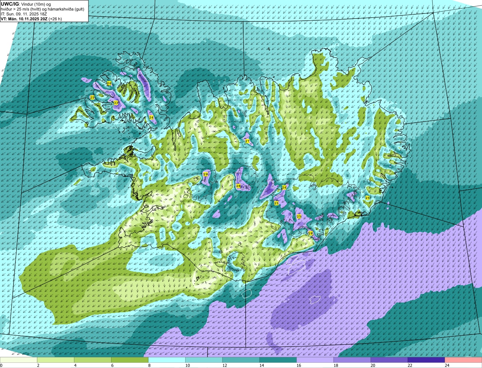Click the header line 'UWC/IG: Vindur (10m) og'
The width and height of the screenshot is (482, 368).
pos(26,4)
